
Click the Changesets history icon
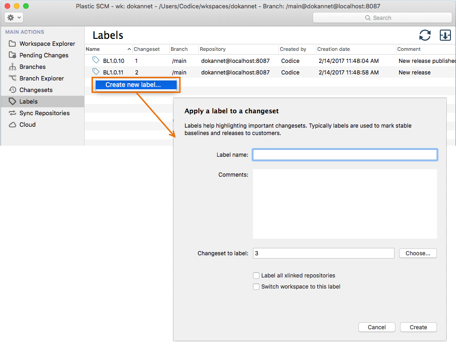12,90
